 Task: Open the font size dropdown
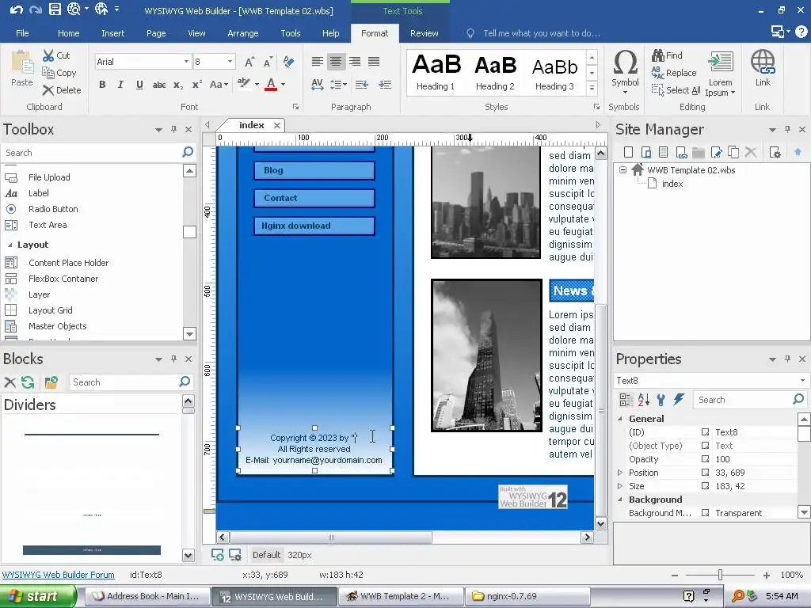(x=230, y=62)
